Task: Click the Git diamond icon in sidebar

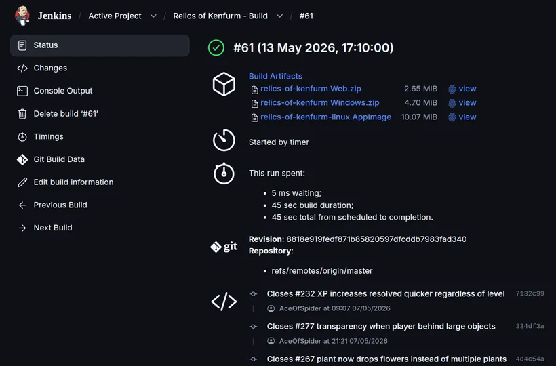Action: click(x=22, y=159)
